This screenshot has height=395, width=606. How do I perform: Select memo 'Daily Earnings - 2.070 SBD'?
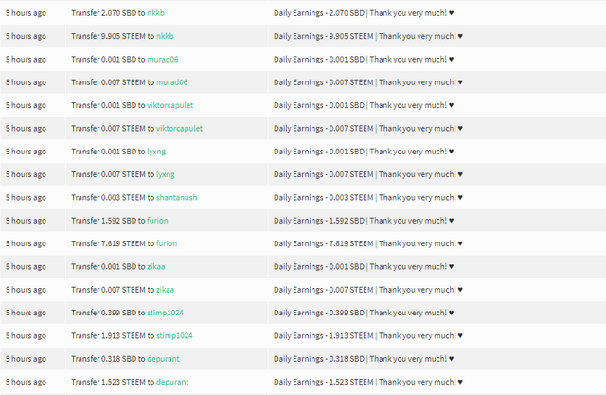pos(319,13)
